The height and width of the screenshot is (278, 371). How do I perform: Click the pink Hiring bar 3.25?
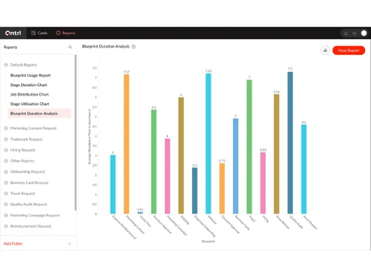263,183
